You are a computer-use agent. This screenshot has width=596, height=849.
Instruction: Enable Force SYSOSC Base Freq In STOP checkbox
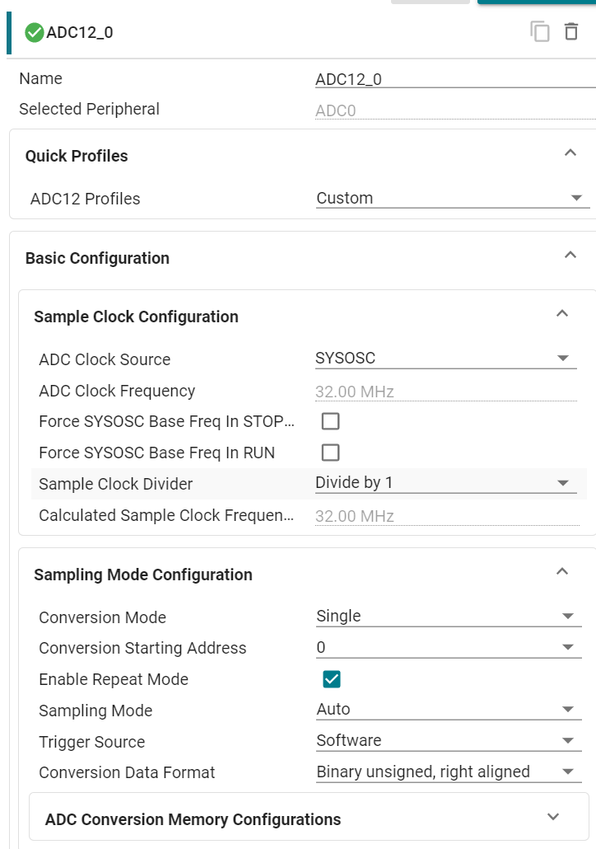pos(330,421)
